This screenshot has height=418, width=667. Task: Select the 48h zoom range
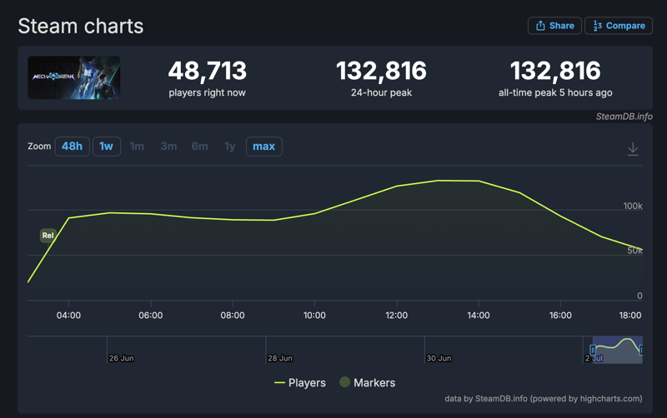point(72,147)
